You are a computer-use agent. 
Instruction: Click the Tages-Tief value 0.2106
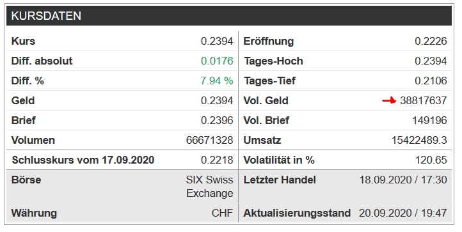[x=431, y=81]
